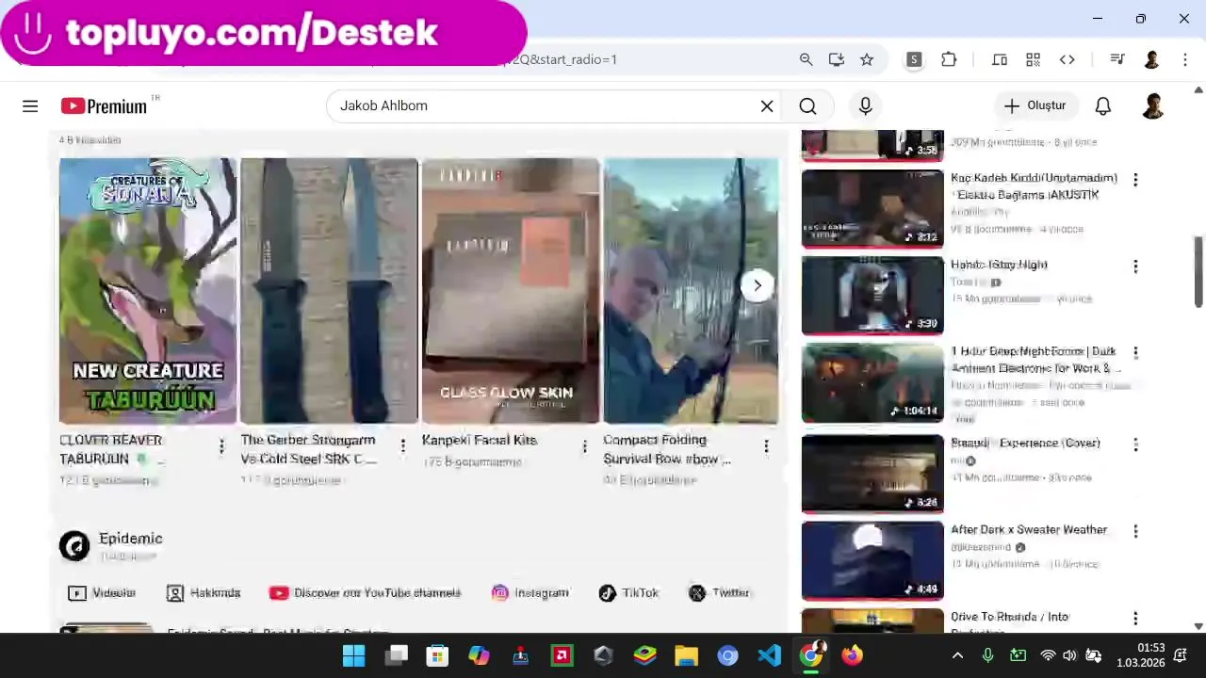Open options for Kanpeki Facial Kits short
1206x678 pixels.
[584, 446]
